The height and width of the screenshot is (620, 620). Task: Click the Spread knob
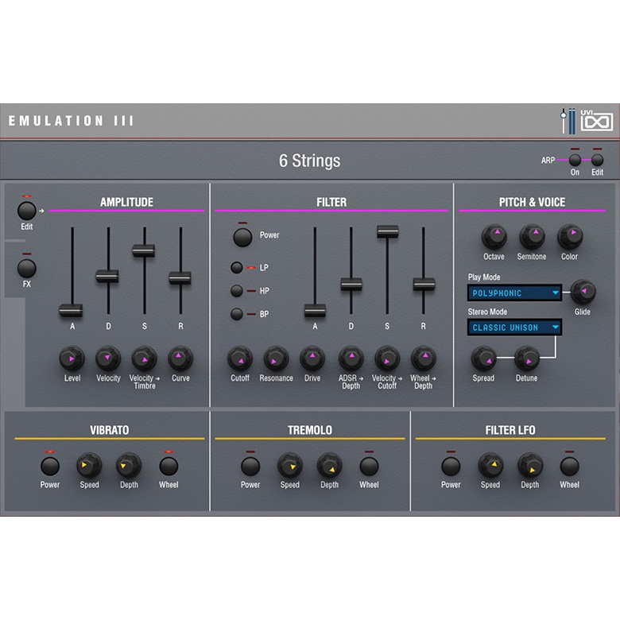tap(483, 358)
